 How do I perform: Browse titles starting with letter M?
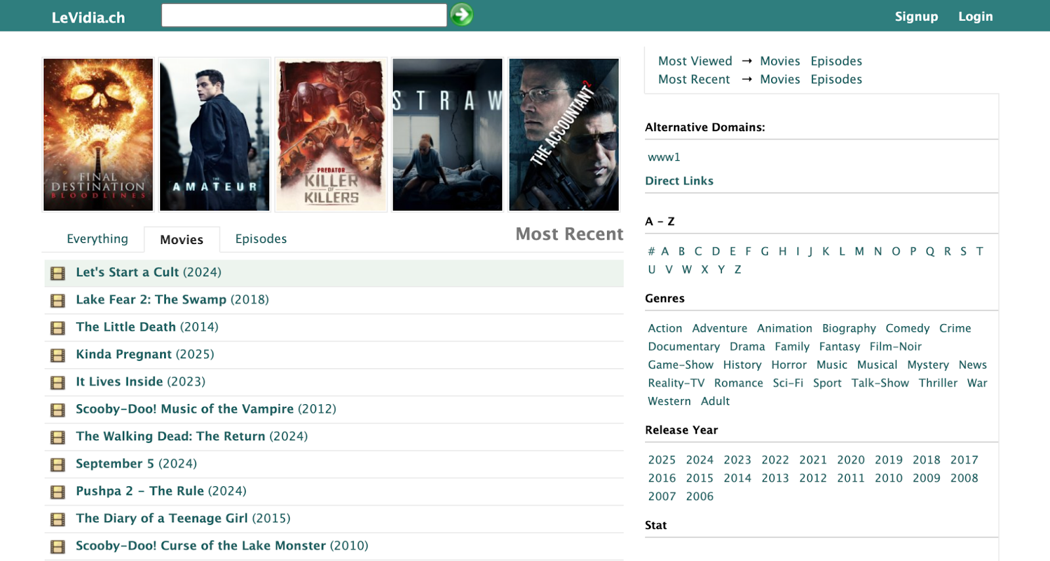coord(859,251)
